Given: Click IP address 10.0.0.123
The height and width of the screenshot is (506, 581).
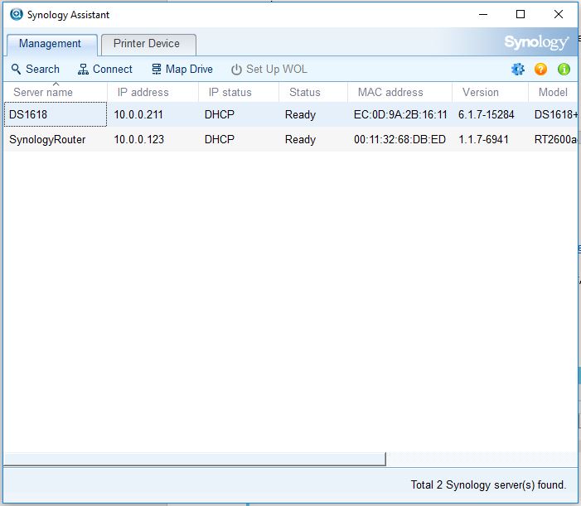Looking at the screenshot, I should pos(139,140).
